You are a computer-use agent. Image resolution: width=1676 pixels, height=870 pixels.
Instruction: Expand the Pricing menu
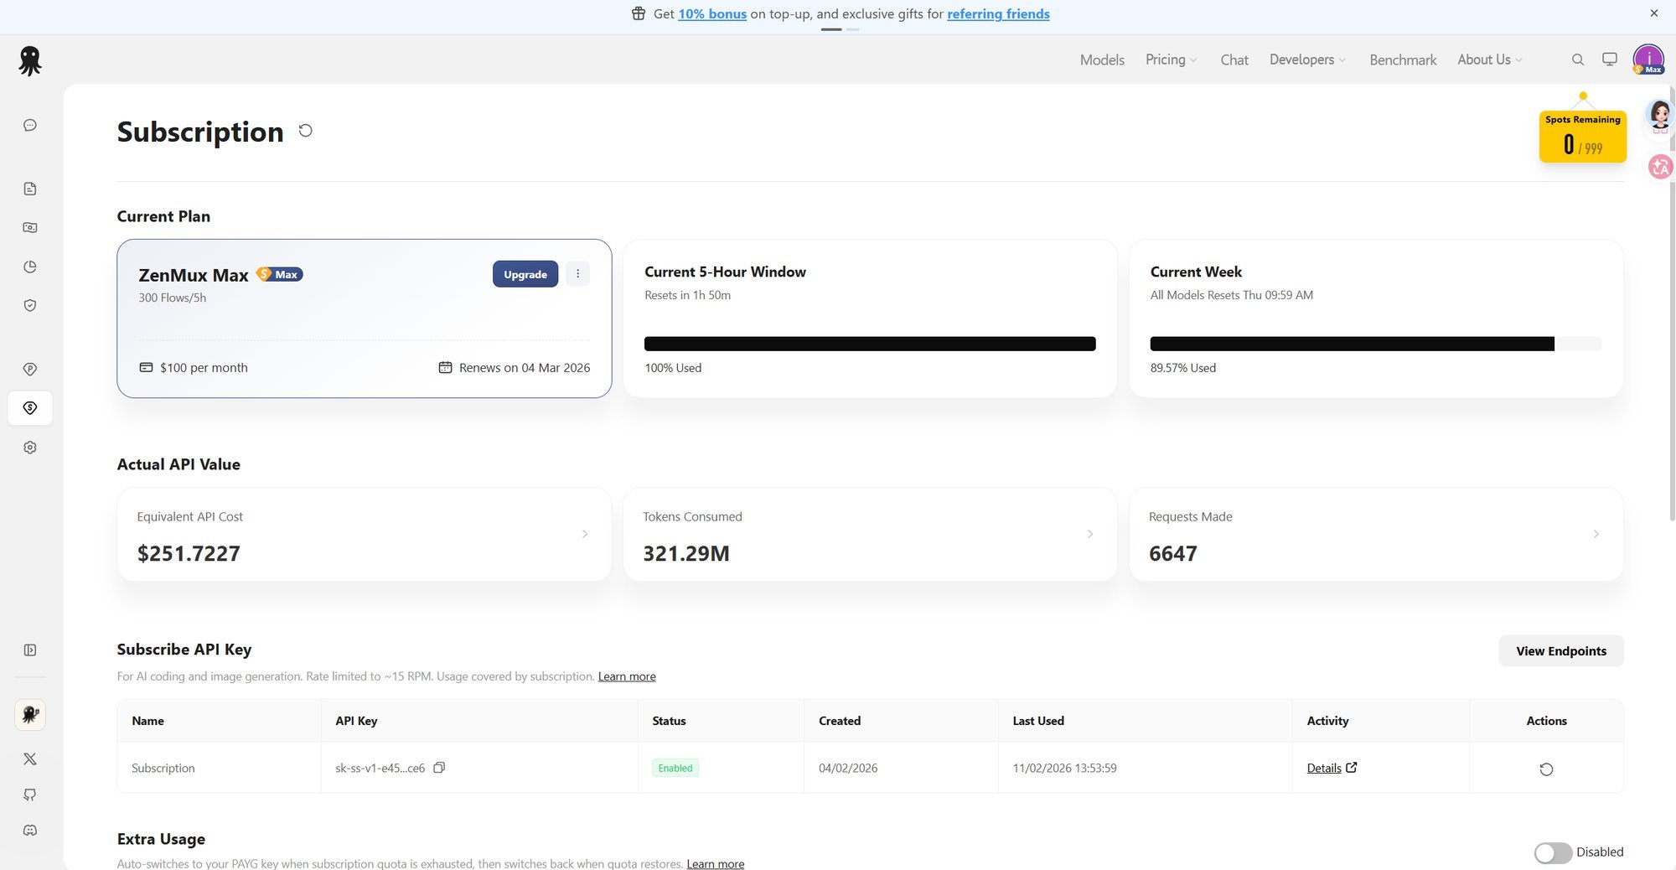pyautogui.click(x=1171, y=60)
